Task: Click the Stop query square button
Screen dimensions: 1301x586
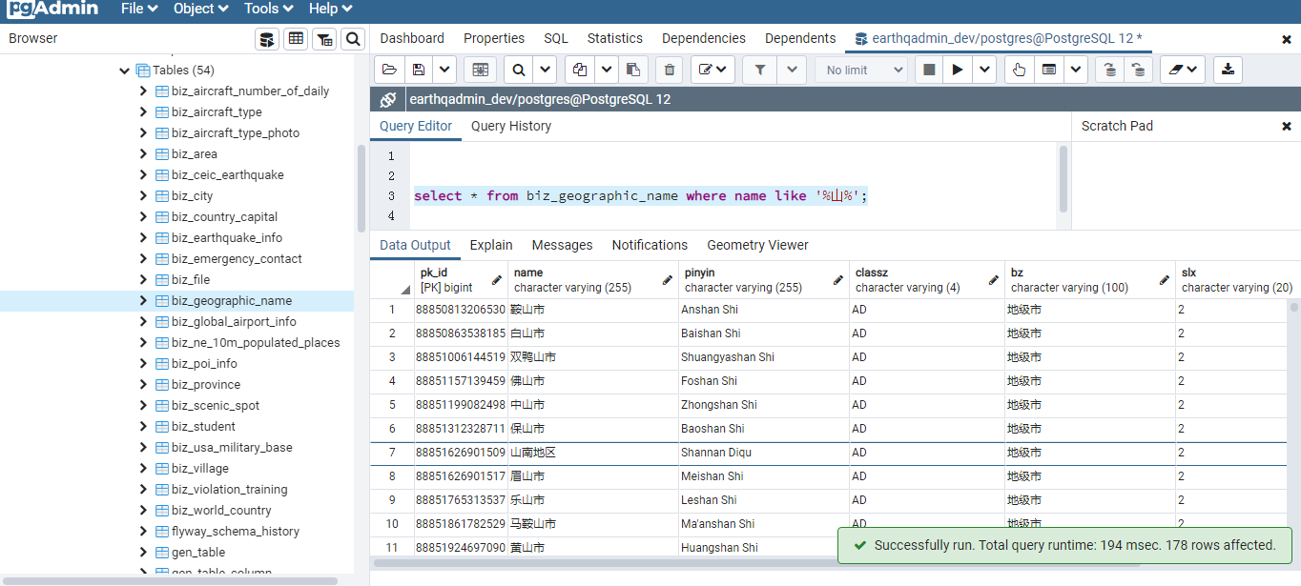Action: pyautogui.click(x=929, y=70)
